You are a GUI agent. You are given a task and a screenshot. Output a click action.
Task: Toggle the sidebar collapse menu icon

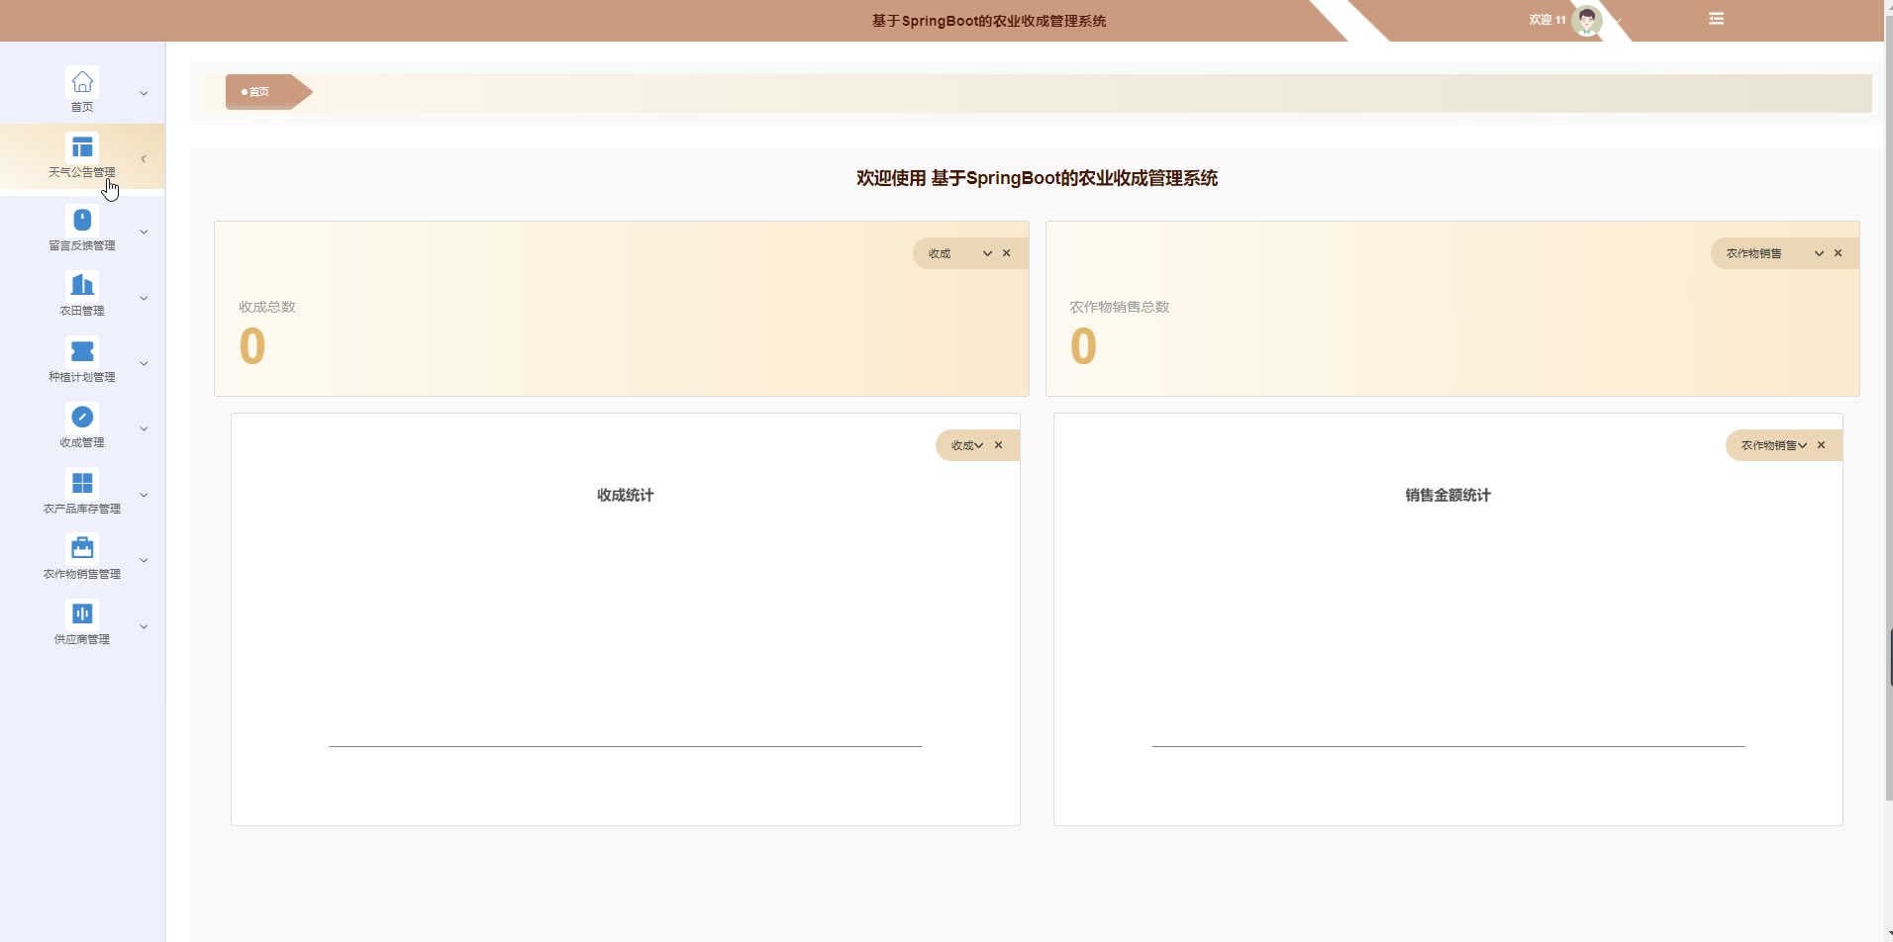(1717, 19)
